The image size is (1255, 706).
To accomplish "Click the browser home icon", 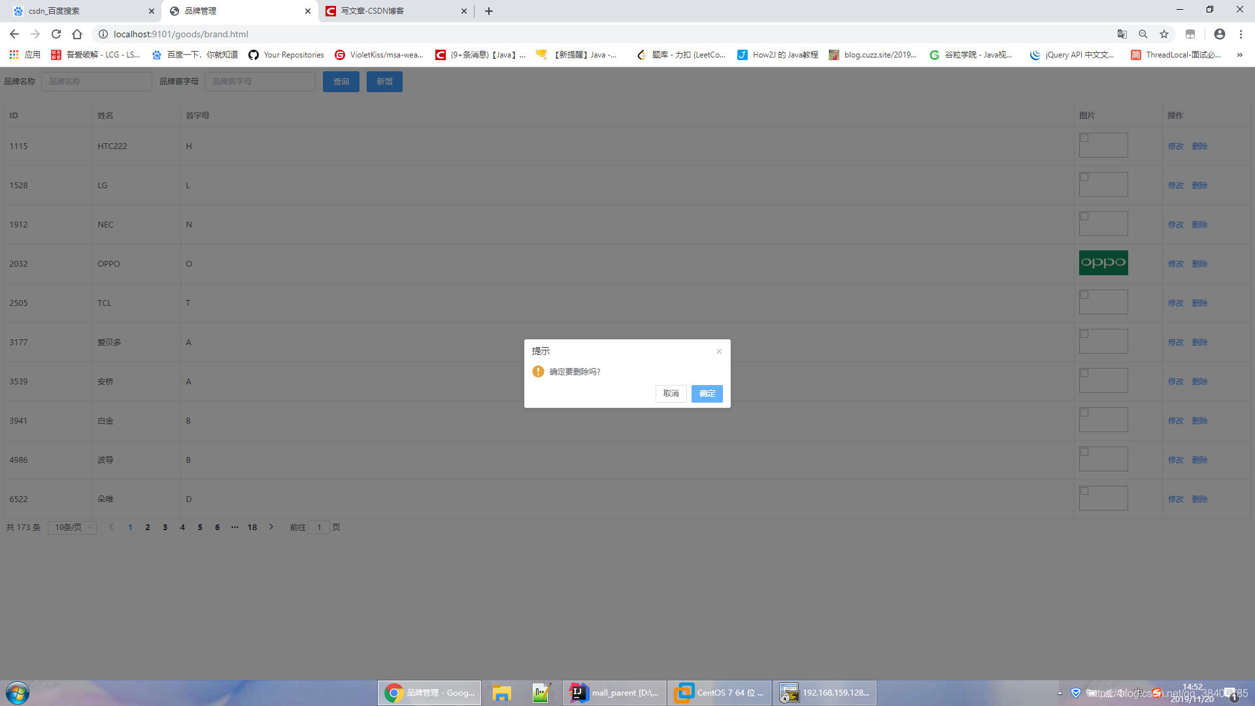I will [77, 34].
